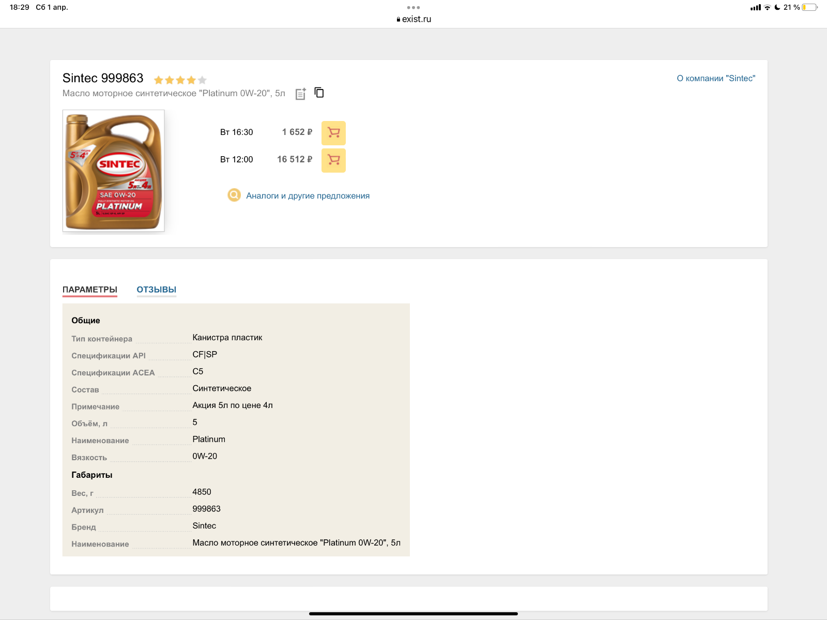The height and width of the screenshot is (620, 827).
Task: Click the 16 512 ₽ price
Action: [295, 159]
